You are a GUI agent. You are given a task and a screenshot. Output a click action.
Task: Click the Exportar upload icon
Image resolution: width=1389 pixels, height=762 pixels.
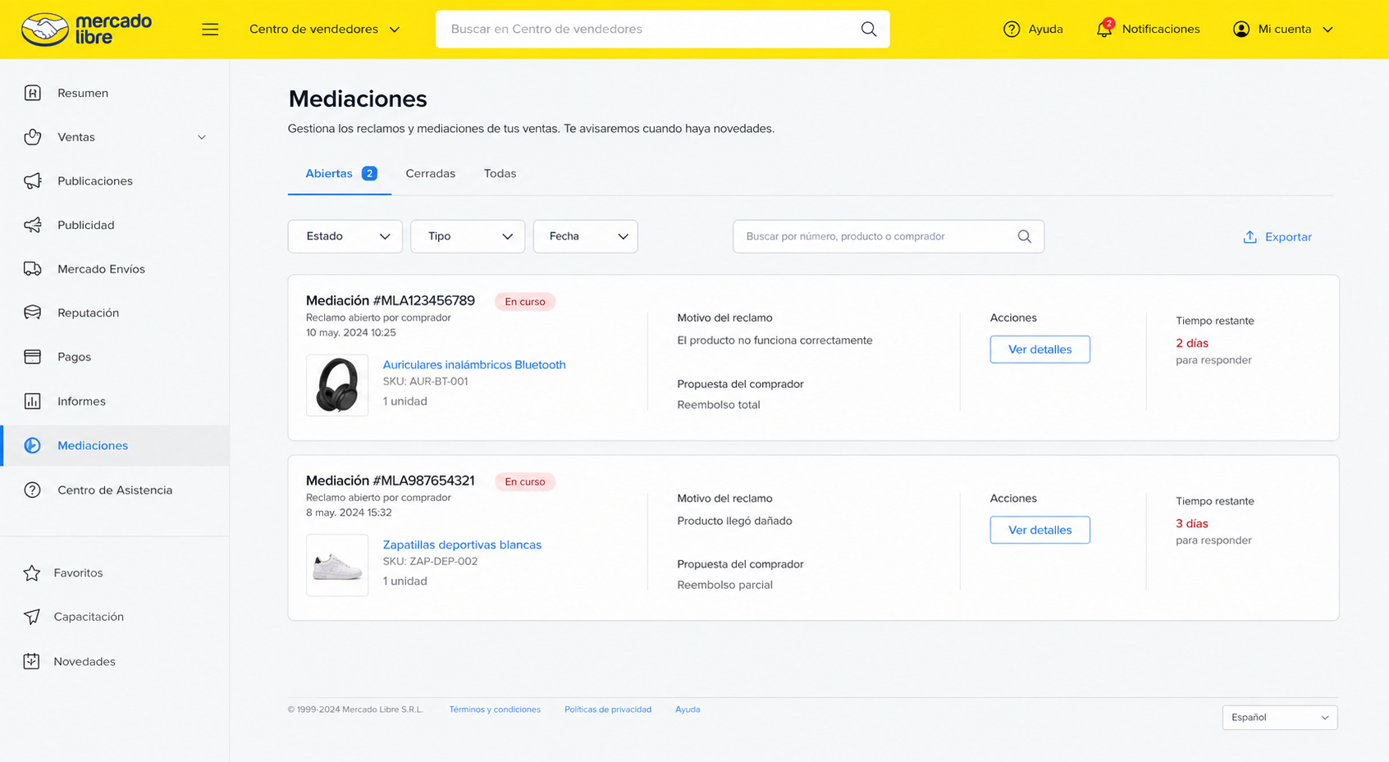(1250, 237)
